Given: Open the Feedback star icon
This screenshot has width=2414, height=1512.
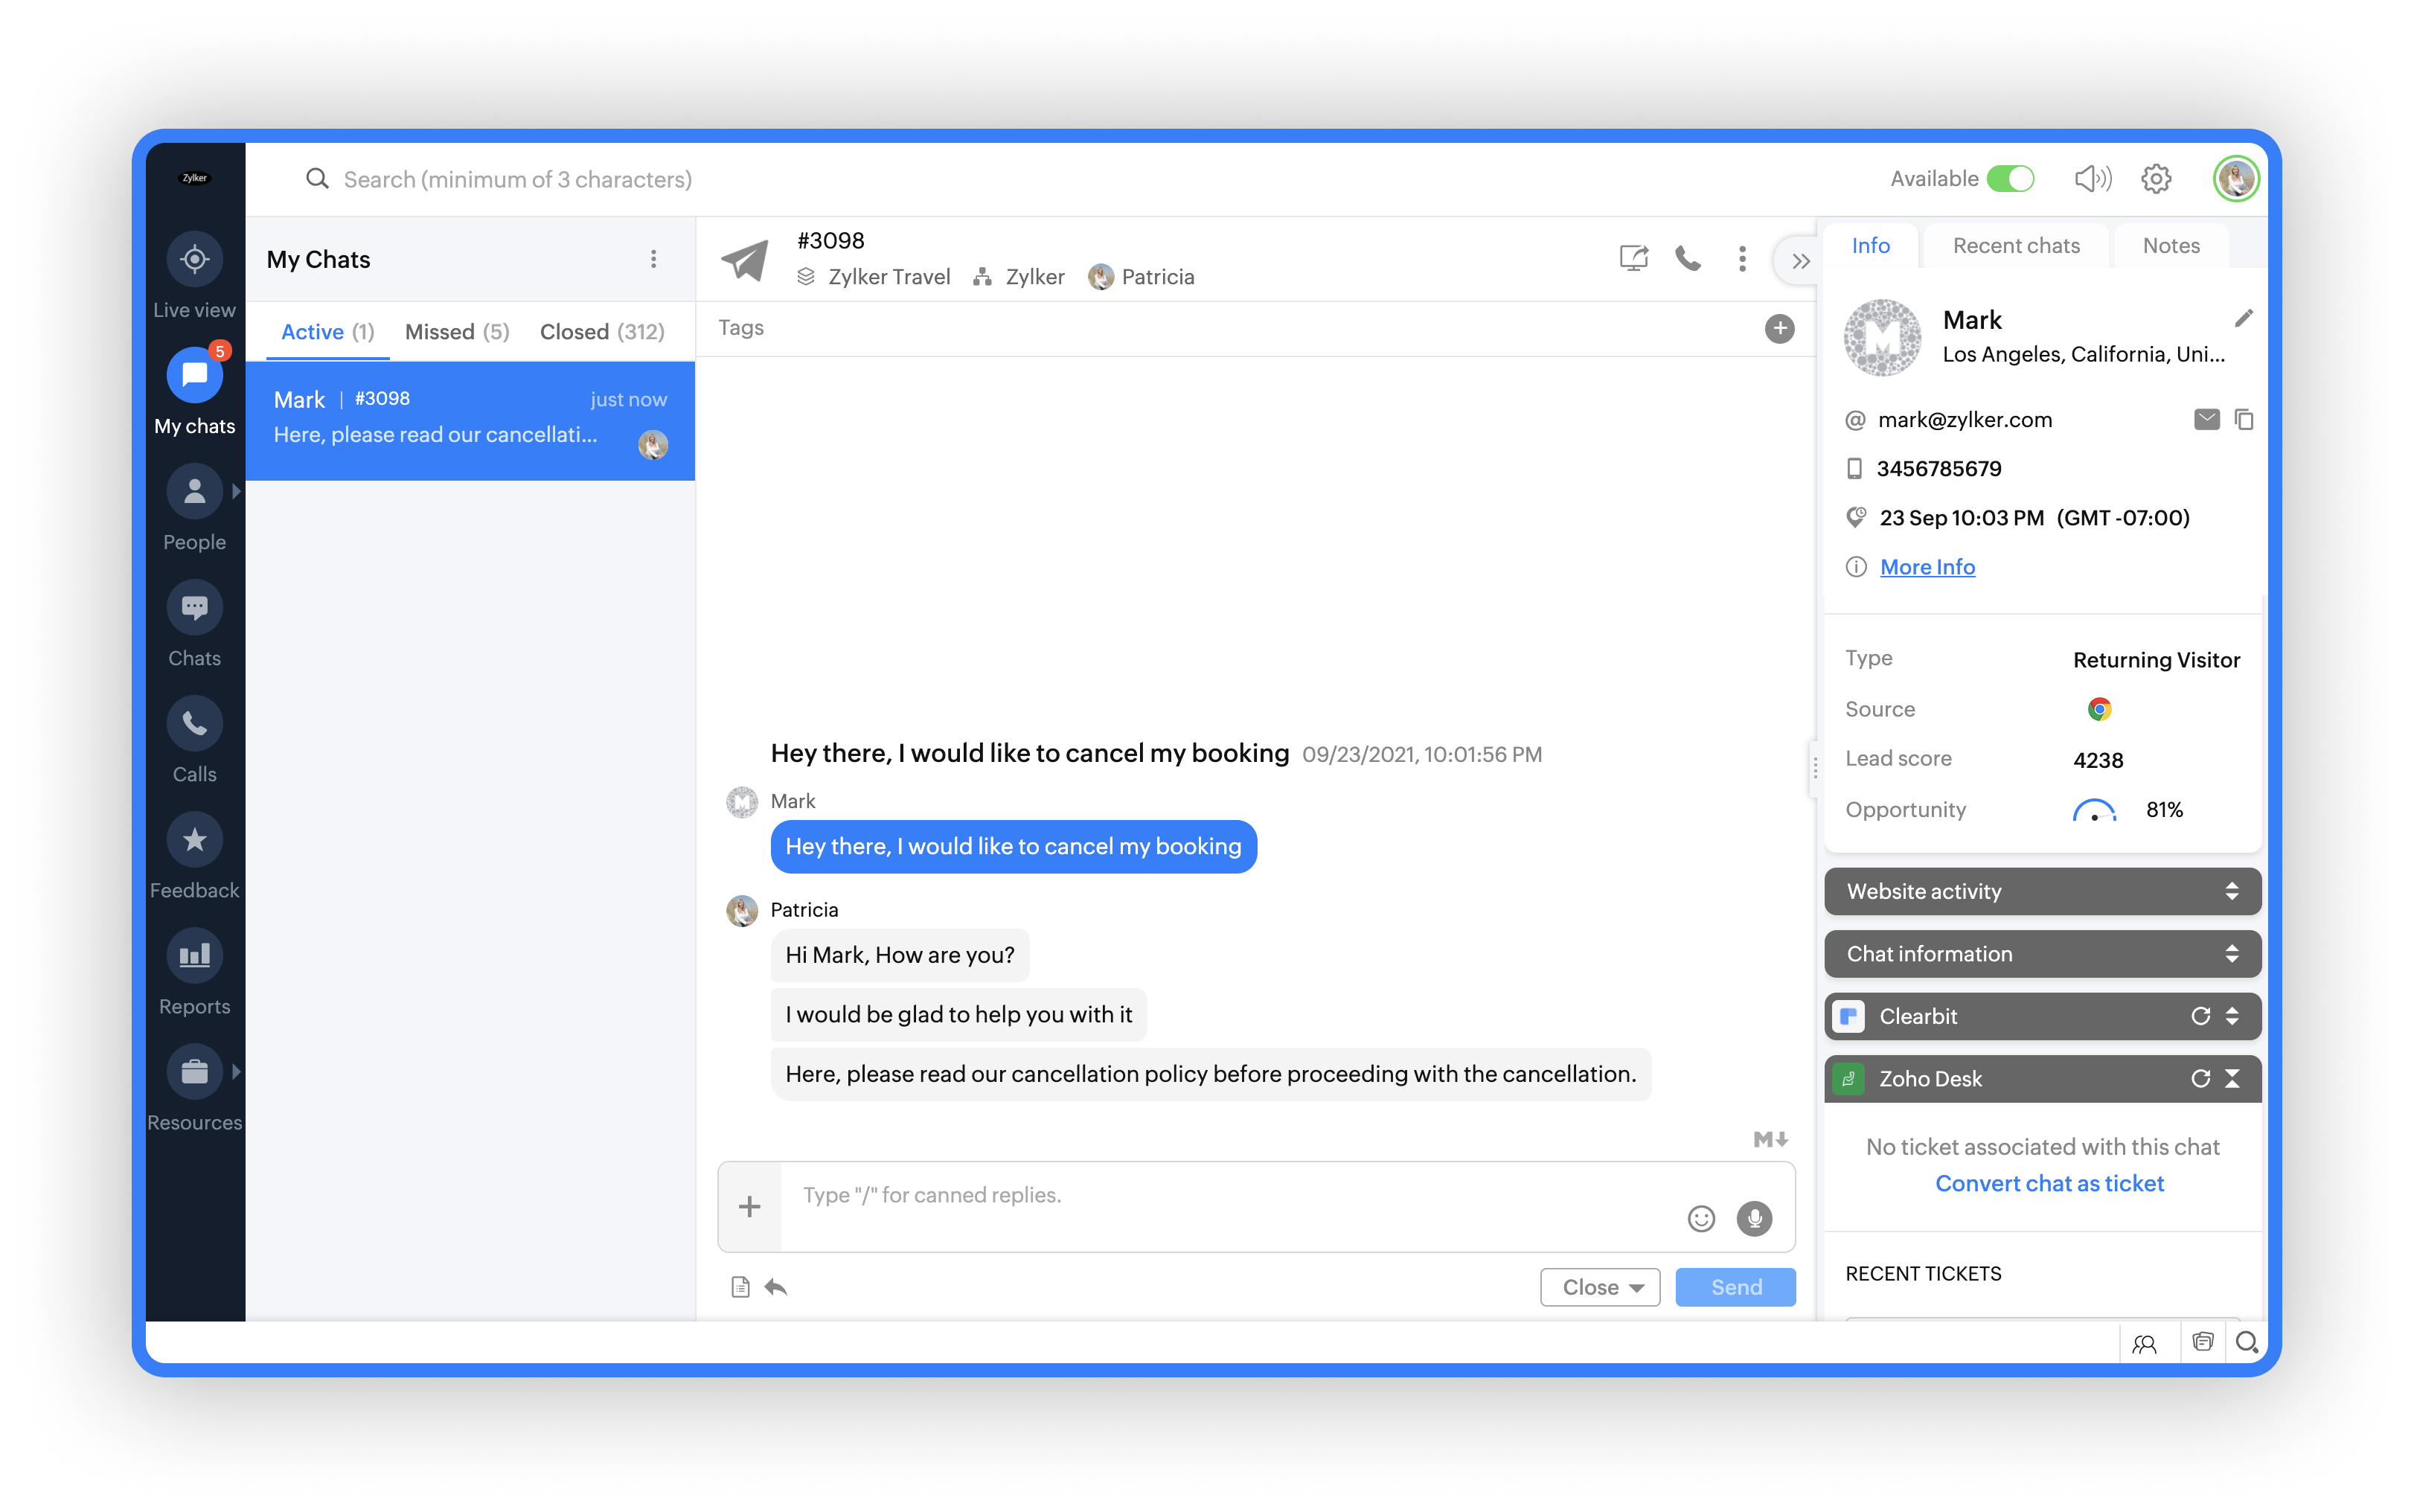Looking at the screenshot, I should pos(194,840).
